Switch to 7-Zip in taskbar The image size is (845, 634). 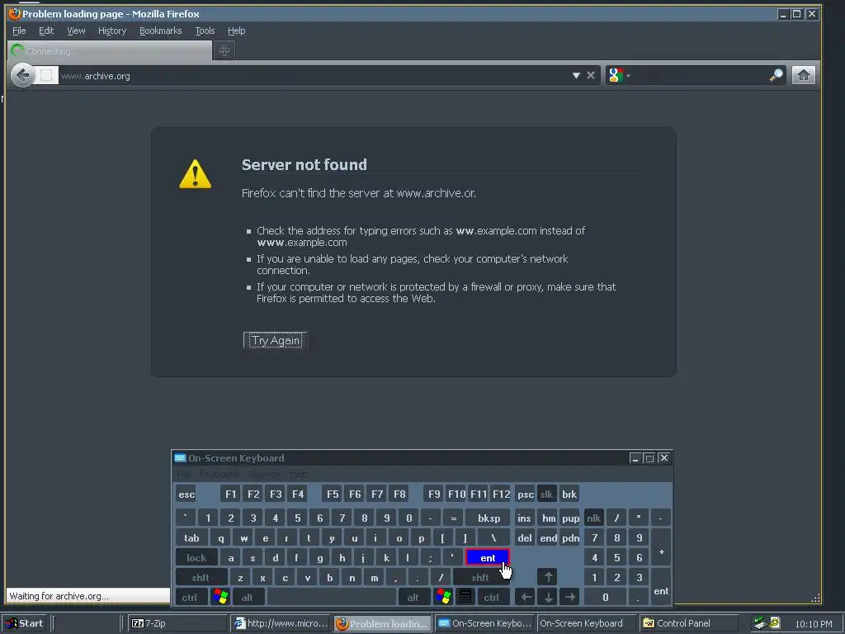[178, 623]
